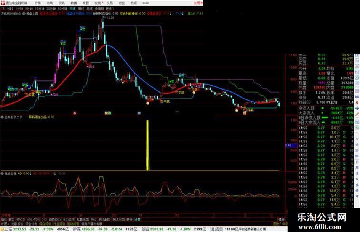Viewport: 360px width, 232px height.
Task: Click the 操盘主图 indicator settings icon
Action: coord(24,14)
